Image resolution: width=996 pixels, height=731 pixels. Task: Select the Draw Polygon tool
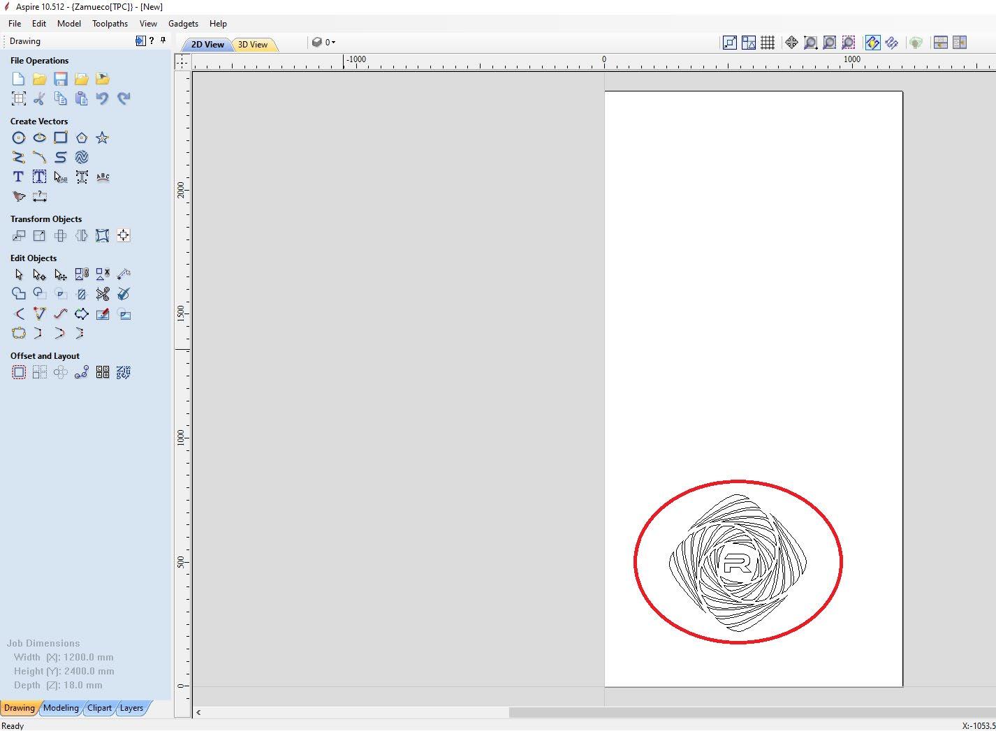click(82, 138)
